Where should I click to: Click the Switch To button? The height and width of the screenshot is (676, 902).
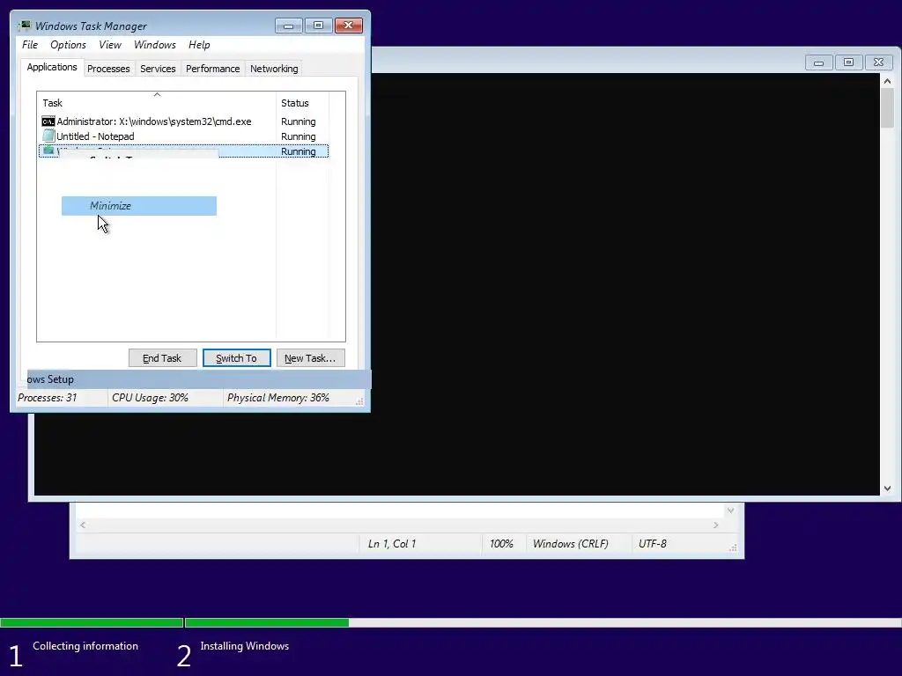click(x=236, y=358)
